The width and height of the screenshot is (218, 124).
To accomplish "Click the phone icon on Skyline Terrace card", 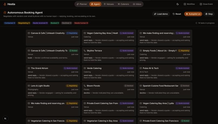I will coord(85,51).
